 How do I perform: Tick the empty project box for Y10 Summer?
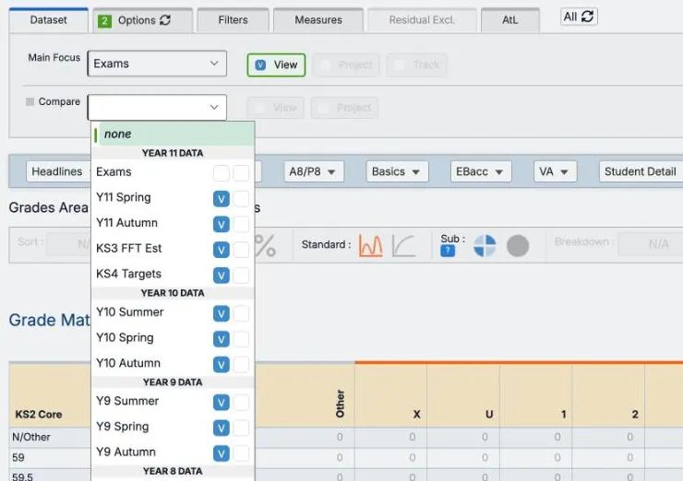pos(241,313)
